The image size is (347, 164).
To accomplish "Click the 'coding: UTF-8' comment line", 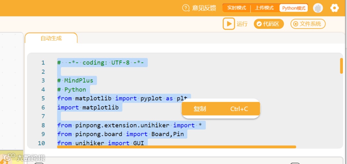I will click(x=101, y=63).
